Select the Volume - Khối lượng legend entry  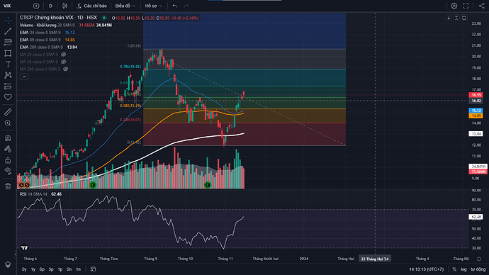[x=47, y=26]
